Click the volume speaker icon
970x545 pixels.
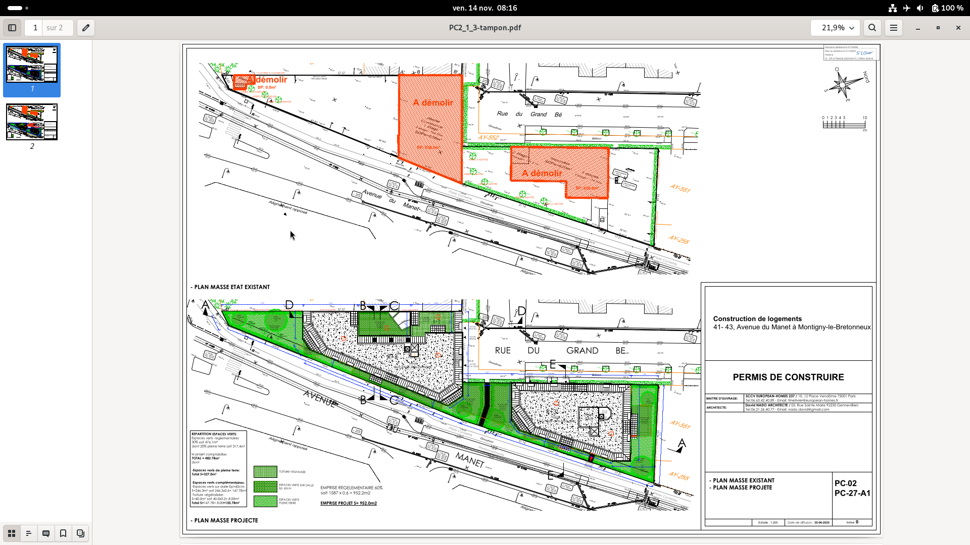(920, 8)
